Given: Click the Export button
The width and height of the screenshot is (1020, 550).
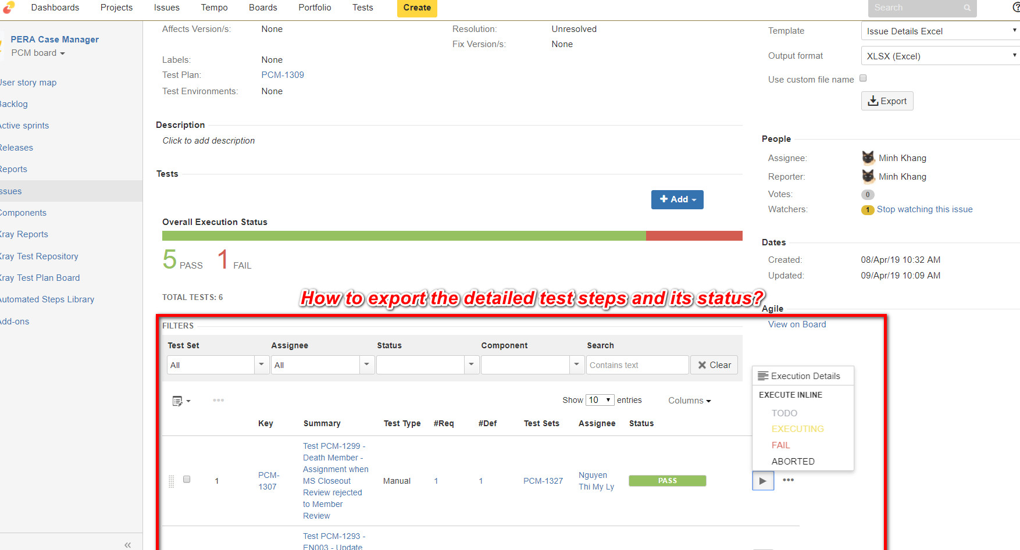Looking at the screenshot, I should coord(887,101).
